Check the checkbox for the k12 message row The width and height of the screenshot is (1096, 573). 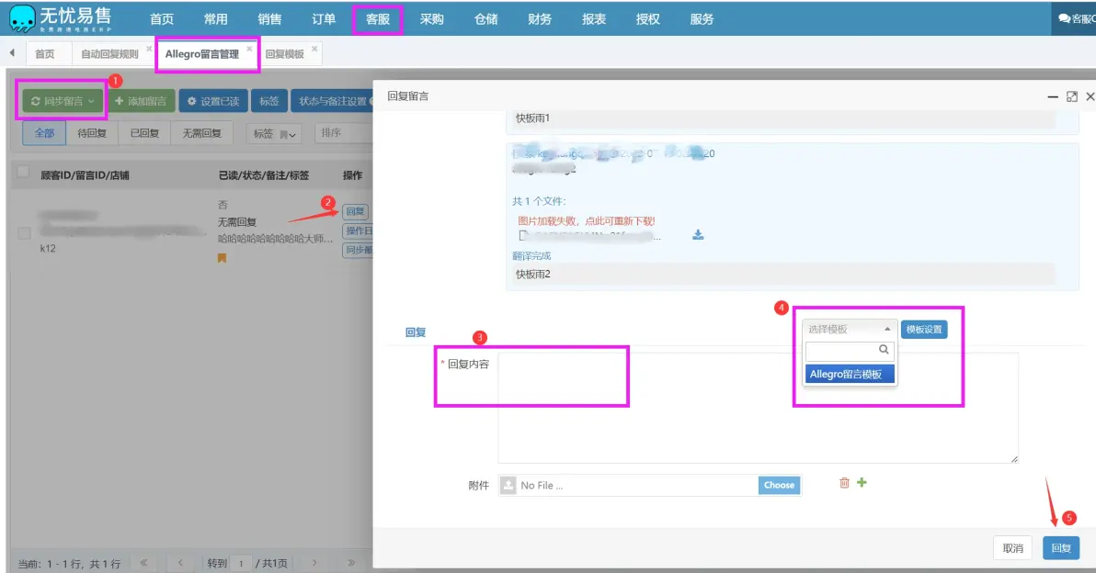(24, 233)
